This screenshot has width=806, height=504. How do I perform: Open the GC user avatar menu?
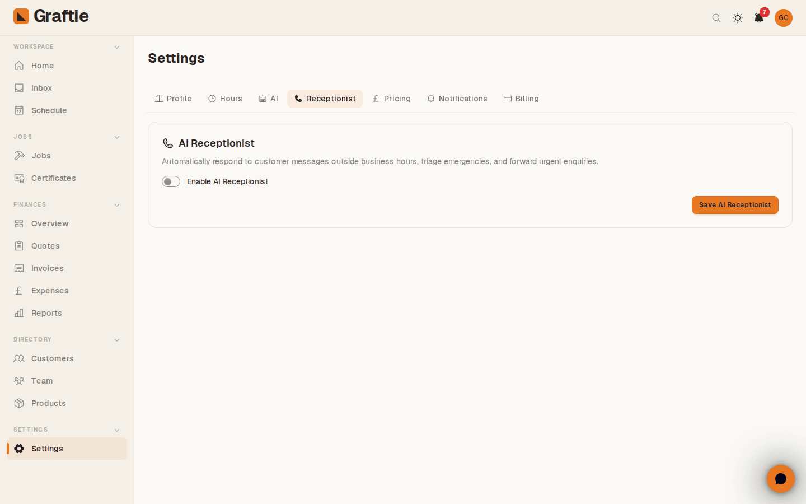click(x=784, y=18)
